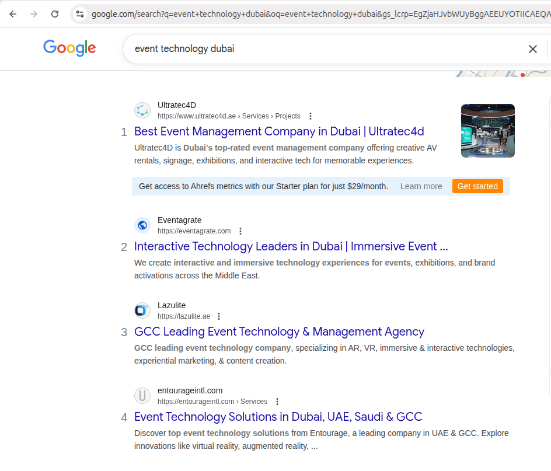
Task: Reload the page
Action: pos(55,13)
